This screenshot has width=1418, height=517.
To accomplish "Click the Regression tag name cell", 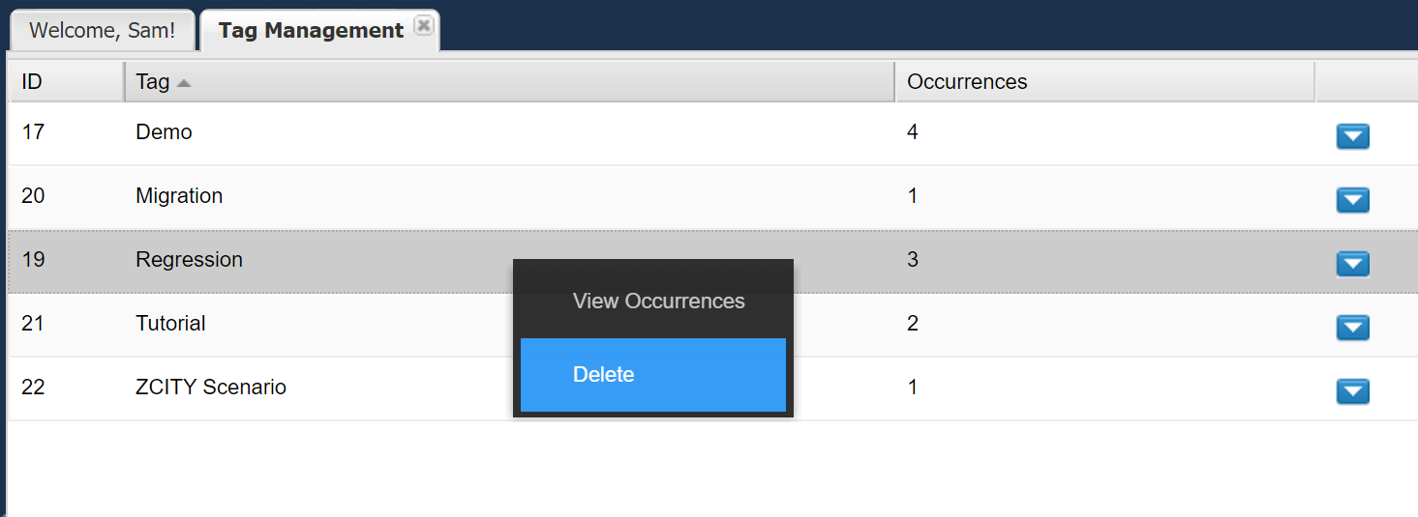I will [x=190, y=260].
